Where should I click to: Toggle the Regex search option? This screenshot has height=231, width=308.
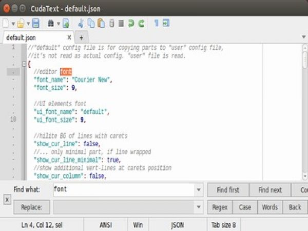(x=220, y=207)
